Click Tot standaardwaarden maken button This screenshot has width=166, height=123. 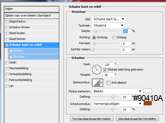[92, 119]
